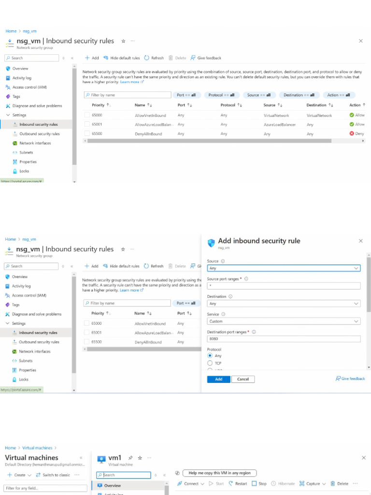Click Hide default rules on top nsg_vm toolbar

coord(121,58)
